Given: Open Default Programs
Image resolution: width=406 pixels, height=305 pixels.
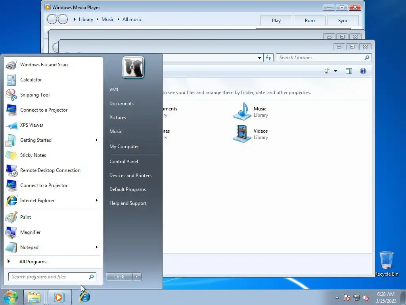Looking at the screenshot, I should (x=128, y=189).
